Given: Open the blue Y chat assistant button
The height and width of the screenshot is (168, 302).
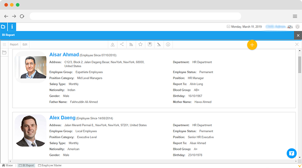Looking at the screenshot, I should click(x=292, y=153).
